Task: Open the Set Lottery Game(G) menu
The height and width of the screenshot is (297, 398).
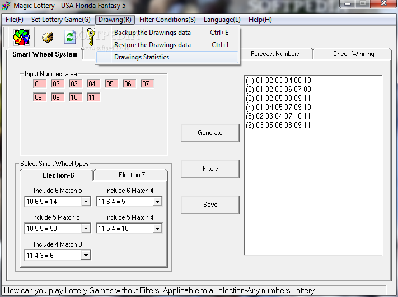Action: tap(60, 20)
